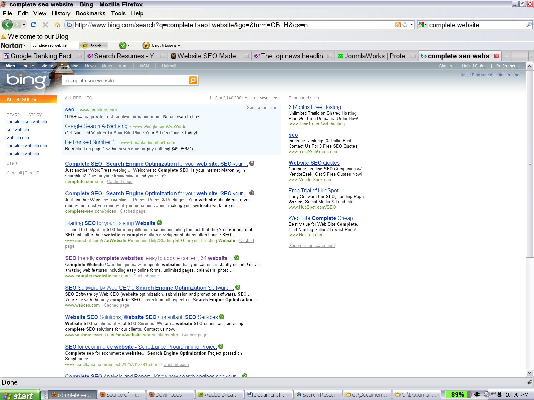The image size is (534, 400).
Task: Click the battery 89% indicator in system tray
Action: pyautogui.click(x=458, y=395)
